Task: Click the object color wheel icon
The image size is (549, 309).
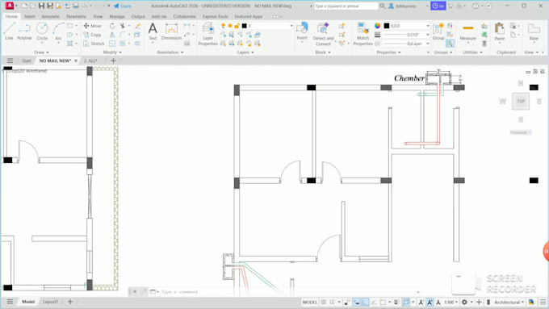Action: coord(378,26)
